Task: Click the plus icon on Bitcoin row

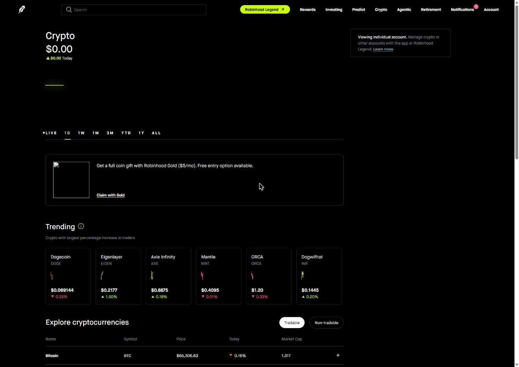Action: (338, 355)
